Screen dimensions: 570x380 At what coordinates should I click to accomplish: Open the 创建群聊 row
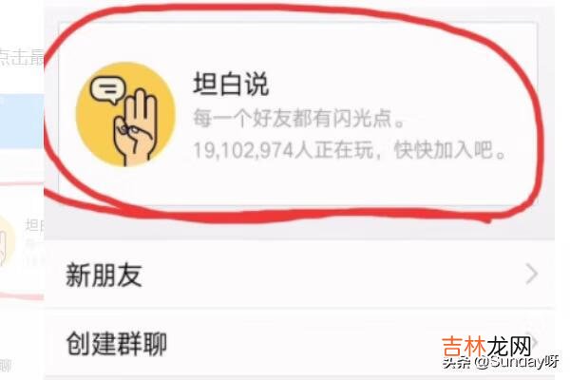point(299,344)
